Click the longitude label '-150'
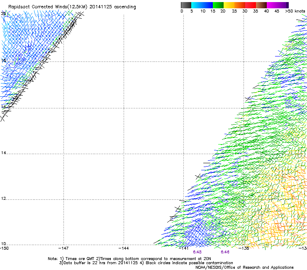307x270 pixels. (x=4, y=248)
